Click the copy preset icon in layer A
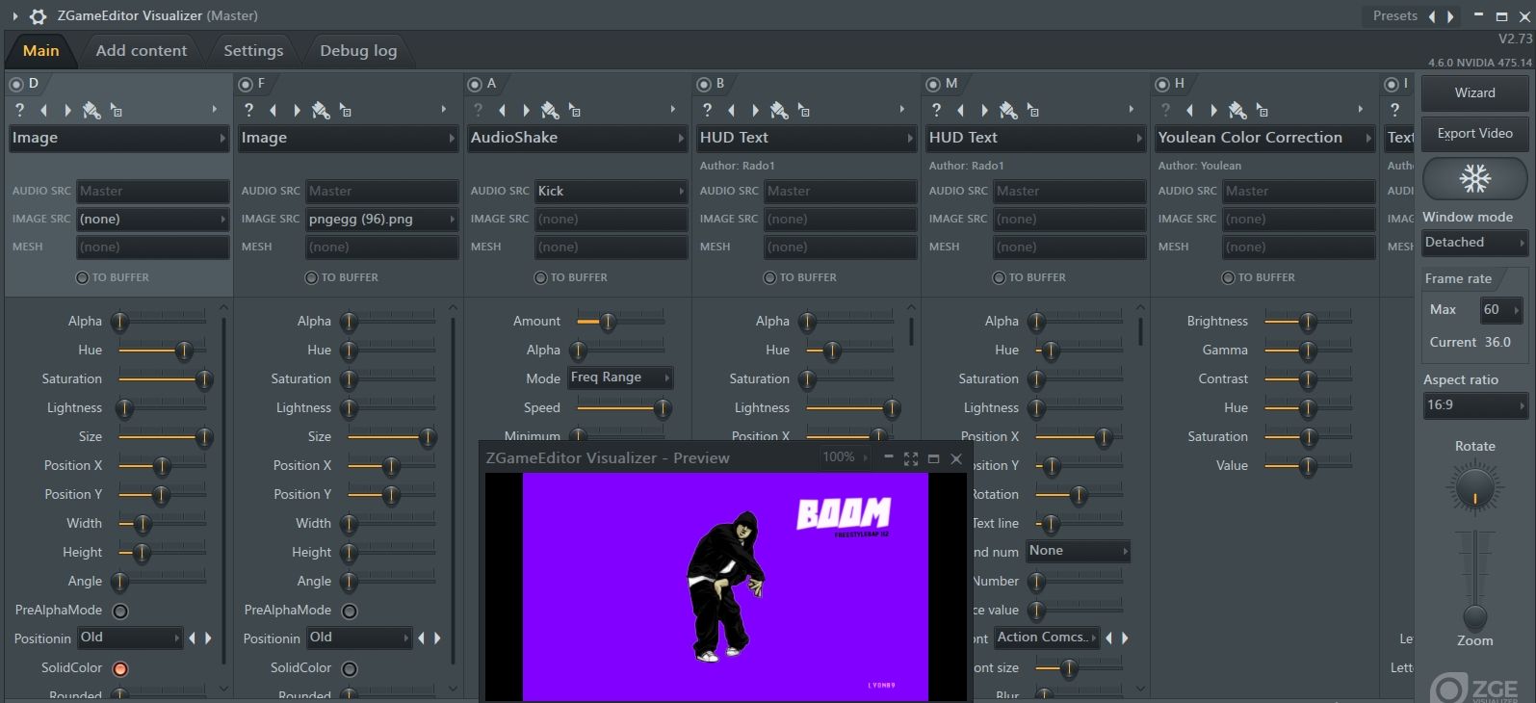Viewport: 1536px width, 703px height. 575,111
